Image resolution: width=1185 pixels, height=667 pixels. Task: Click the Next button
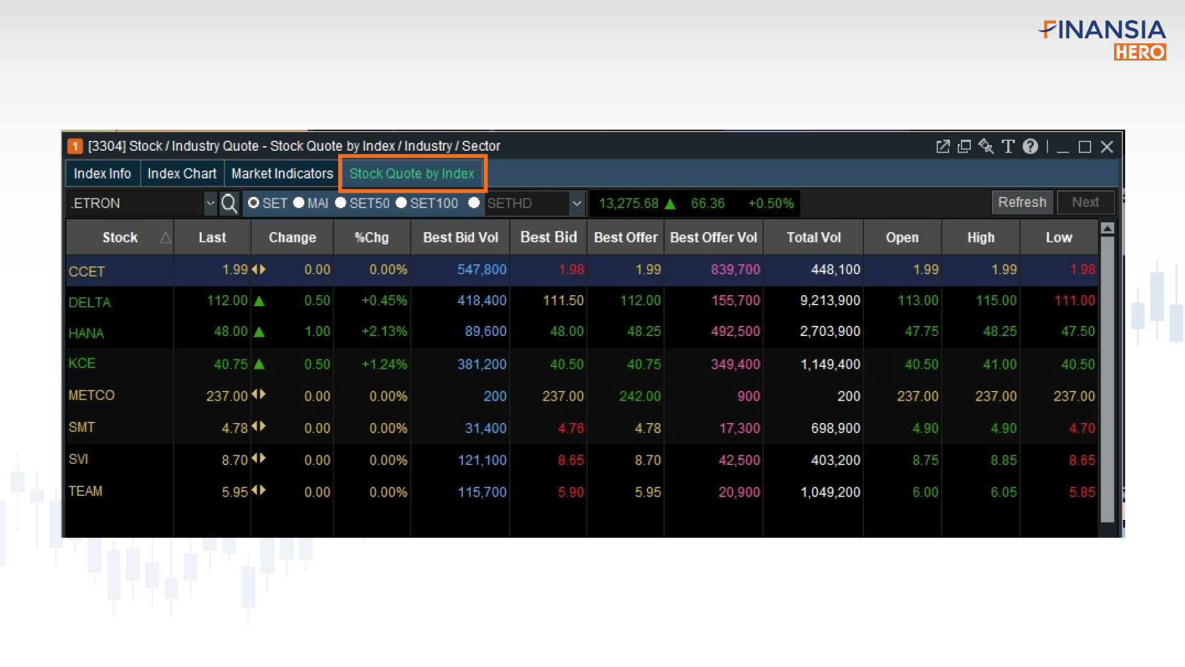pos(1085,202)
